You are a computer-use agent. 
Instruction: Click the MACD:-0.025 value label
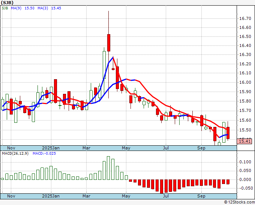coord(44,154)
